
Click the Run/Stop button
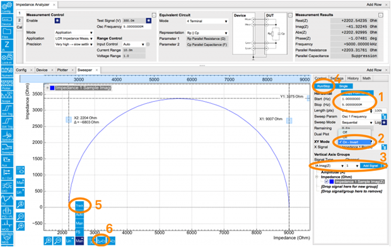[x=324, y=86]
